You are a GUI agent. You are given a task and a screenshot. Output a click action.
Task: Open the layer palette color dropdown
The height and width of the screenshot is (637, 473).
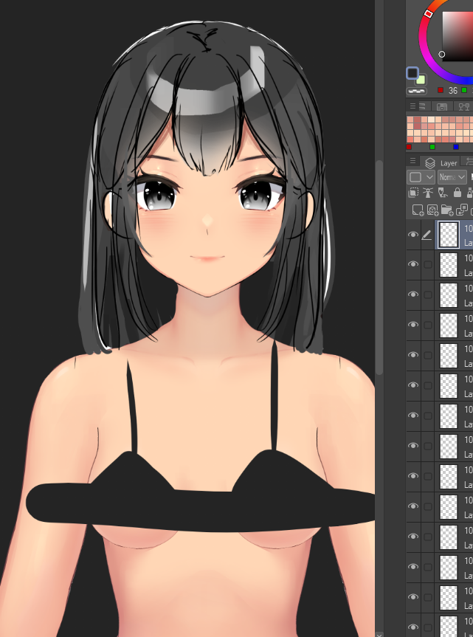pos(421,177)
